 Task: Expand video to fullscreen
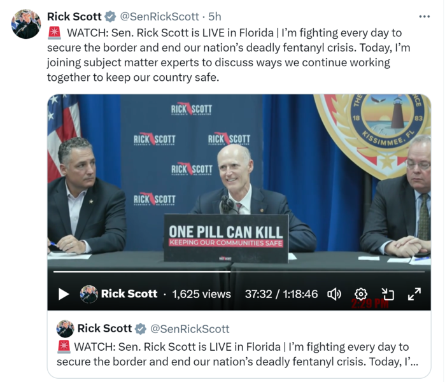tap(414, 294)
